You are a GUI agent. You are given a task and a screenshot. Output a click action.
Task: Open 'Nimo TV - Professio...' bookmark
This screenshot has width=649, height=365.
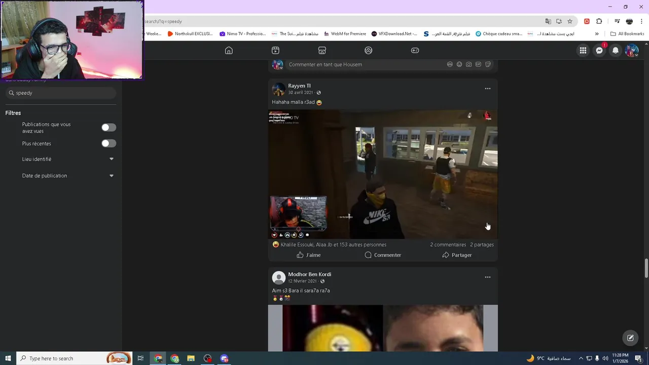click(x=243, y=34)
